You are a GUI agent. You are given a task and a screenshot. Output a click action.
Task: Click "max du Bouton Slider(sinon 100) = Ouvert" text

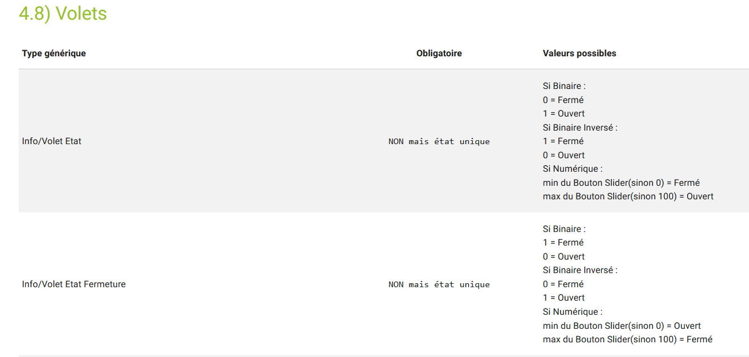coord(628,197)
